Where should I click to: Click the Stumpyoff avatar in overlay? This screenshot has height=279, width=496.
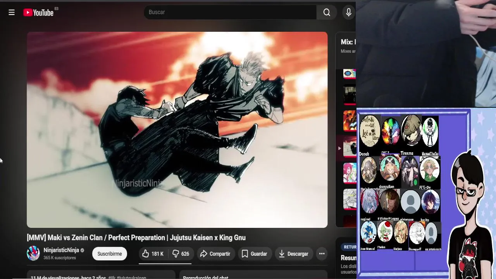417,233
